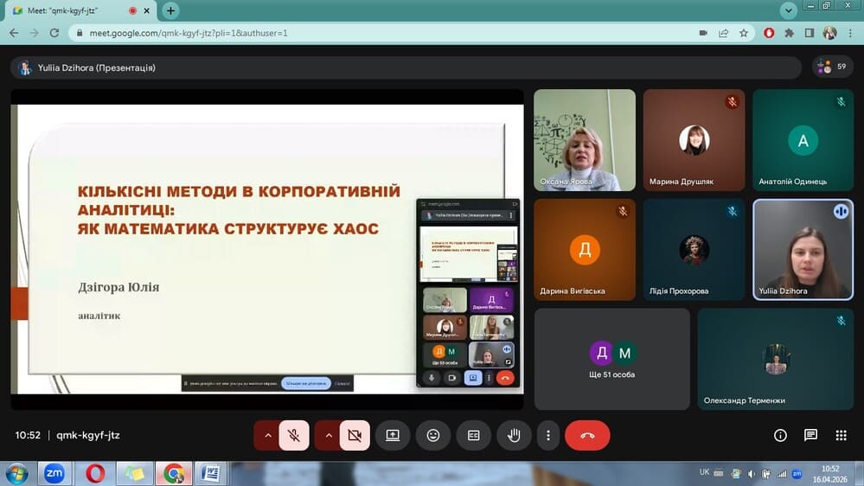The image size is (864, 486).
Task: Expand video settings chevron beside camera
Action: pos(328,436)
